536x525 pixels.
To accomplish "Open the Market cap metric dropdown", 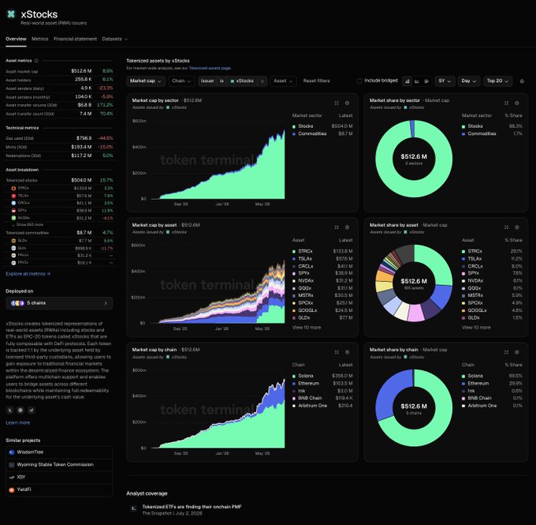I will tap(146, 81).
